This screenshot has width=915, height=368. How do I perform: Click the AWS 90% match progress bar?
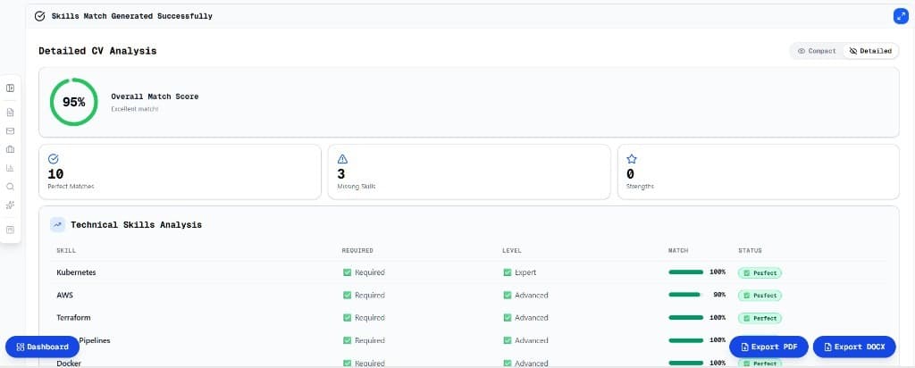[685, 295]
